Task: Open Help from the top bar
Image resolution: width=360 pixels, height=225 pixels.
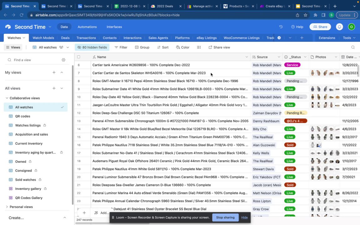Action: (x=297, y=27)
